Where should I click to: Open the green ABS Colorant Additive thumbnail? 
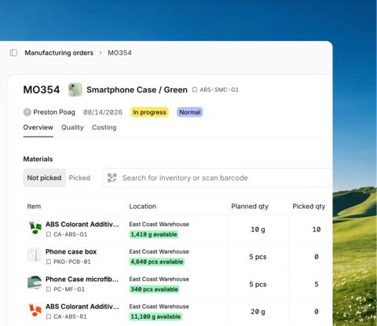click(35, 227)
